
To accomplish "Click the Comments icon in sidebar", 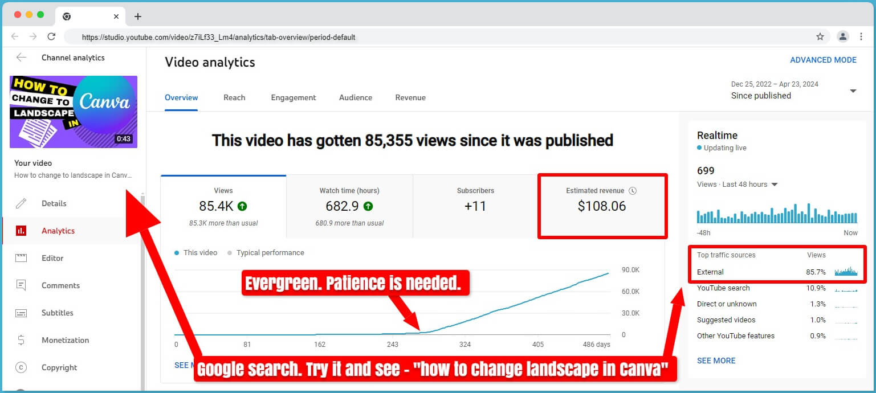I will [x=21, y=285].
